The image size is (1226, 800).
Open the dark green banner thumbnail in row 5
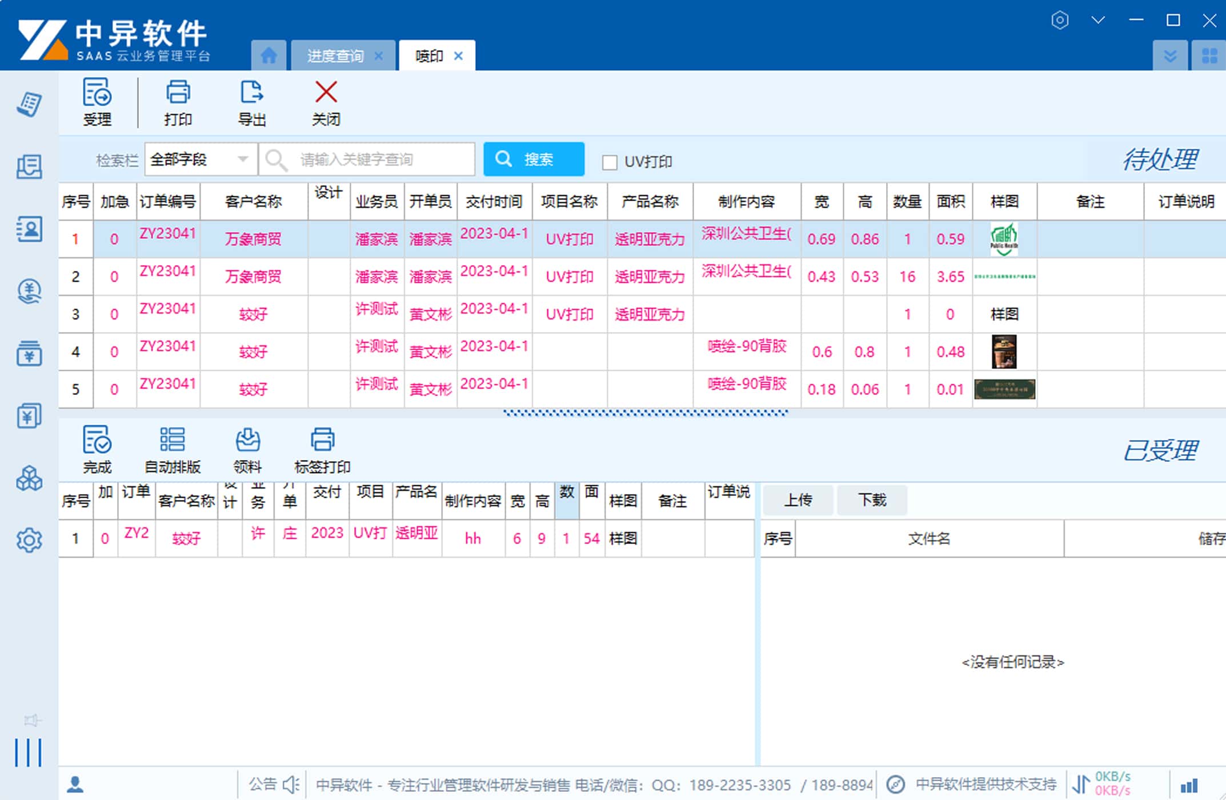[x=1004, y=389]
